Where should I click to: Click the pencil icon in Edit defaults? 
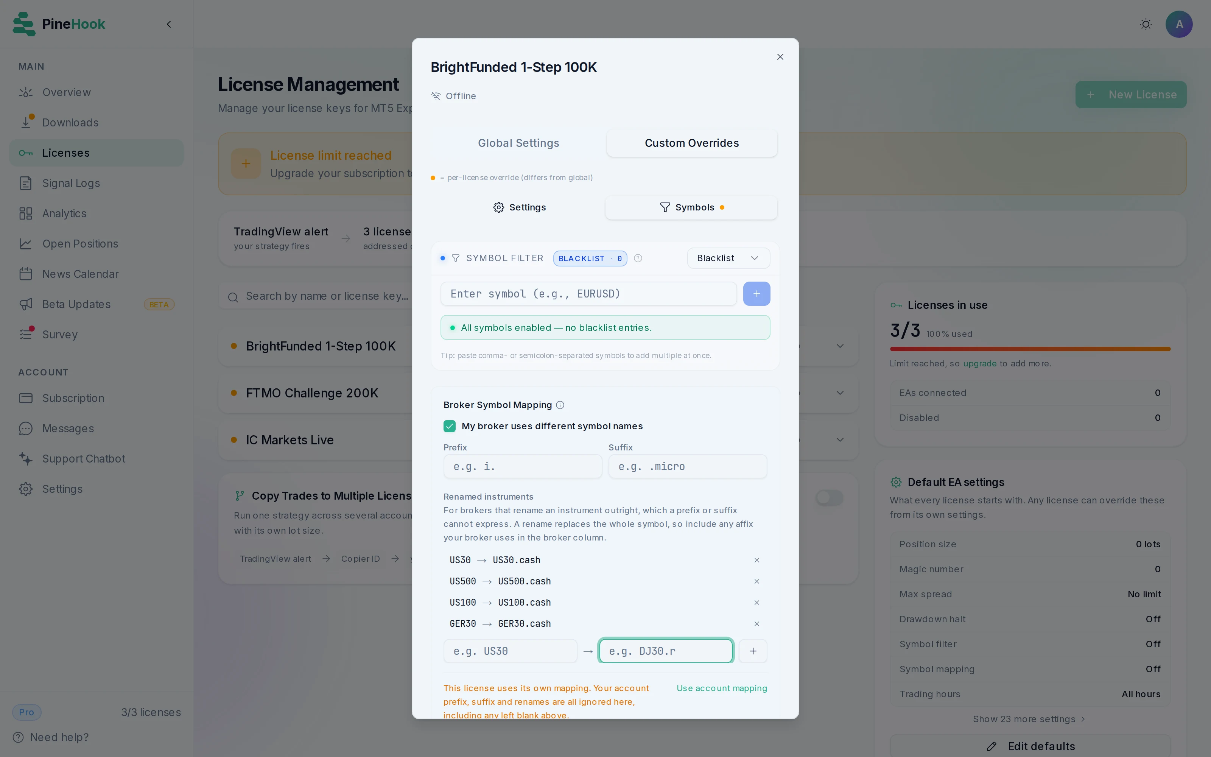click(992, 746)
